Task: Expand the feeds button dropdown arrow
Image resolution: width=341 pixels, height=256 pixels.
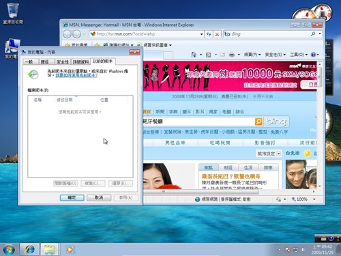Action: tap(216, 55)
